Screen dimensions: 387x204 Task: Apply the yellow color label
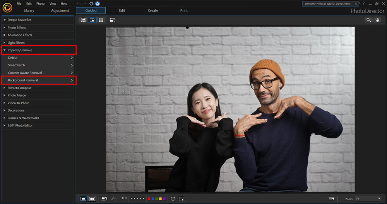(160, 199)
